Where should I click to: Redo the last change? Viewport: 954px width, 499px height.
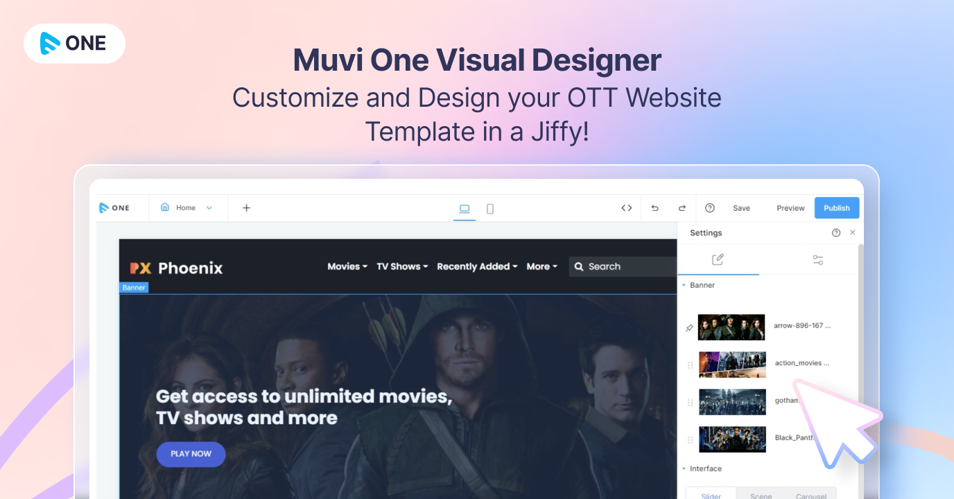pyautogui.click(x=682, y=208)
